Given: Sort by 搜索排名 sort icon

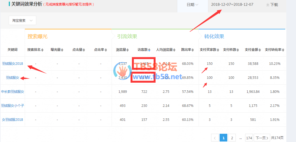Looking at the screenshot, I should (42, 50).
